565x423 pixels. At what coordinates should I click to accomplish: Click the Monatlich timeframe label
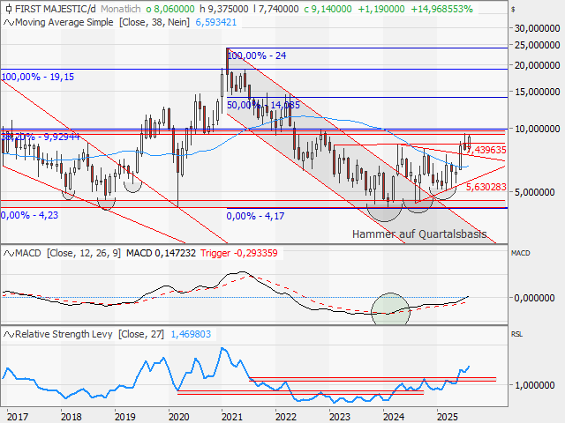121,9
